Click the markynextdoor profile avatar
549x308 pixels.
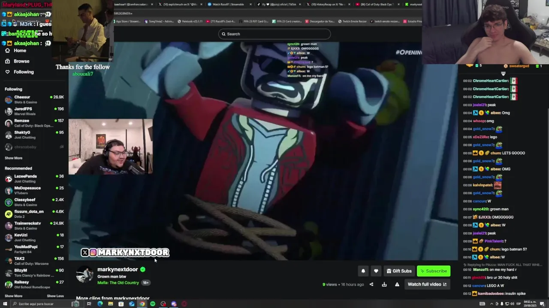pos(85,275)
